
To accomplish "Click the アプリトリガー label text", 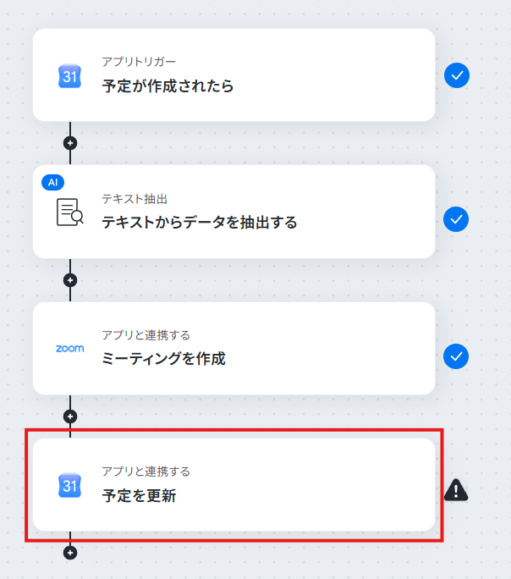I will click(x=139, y=62).
